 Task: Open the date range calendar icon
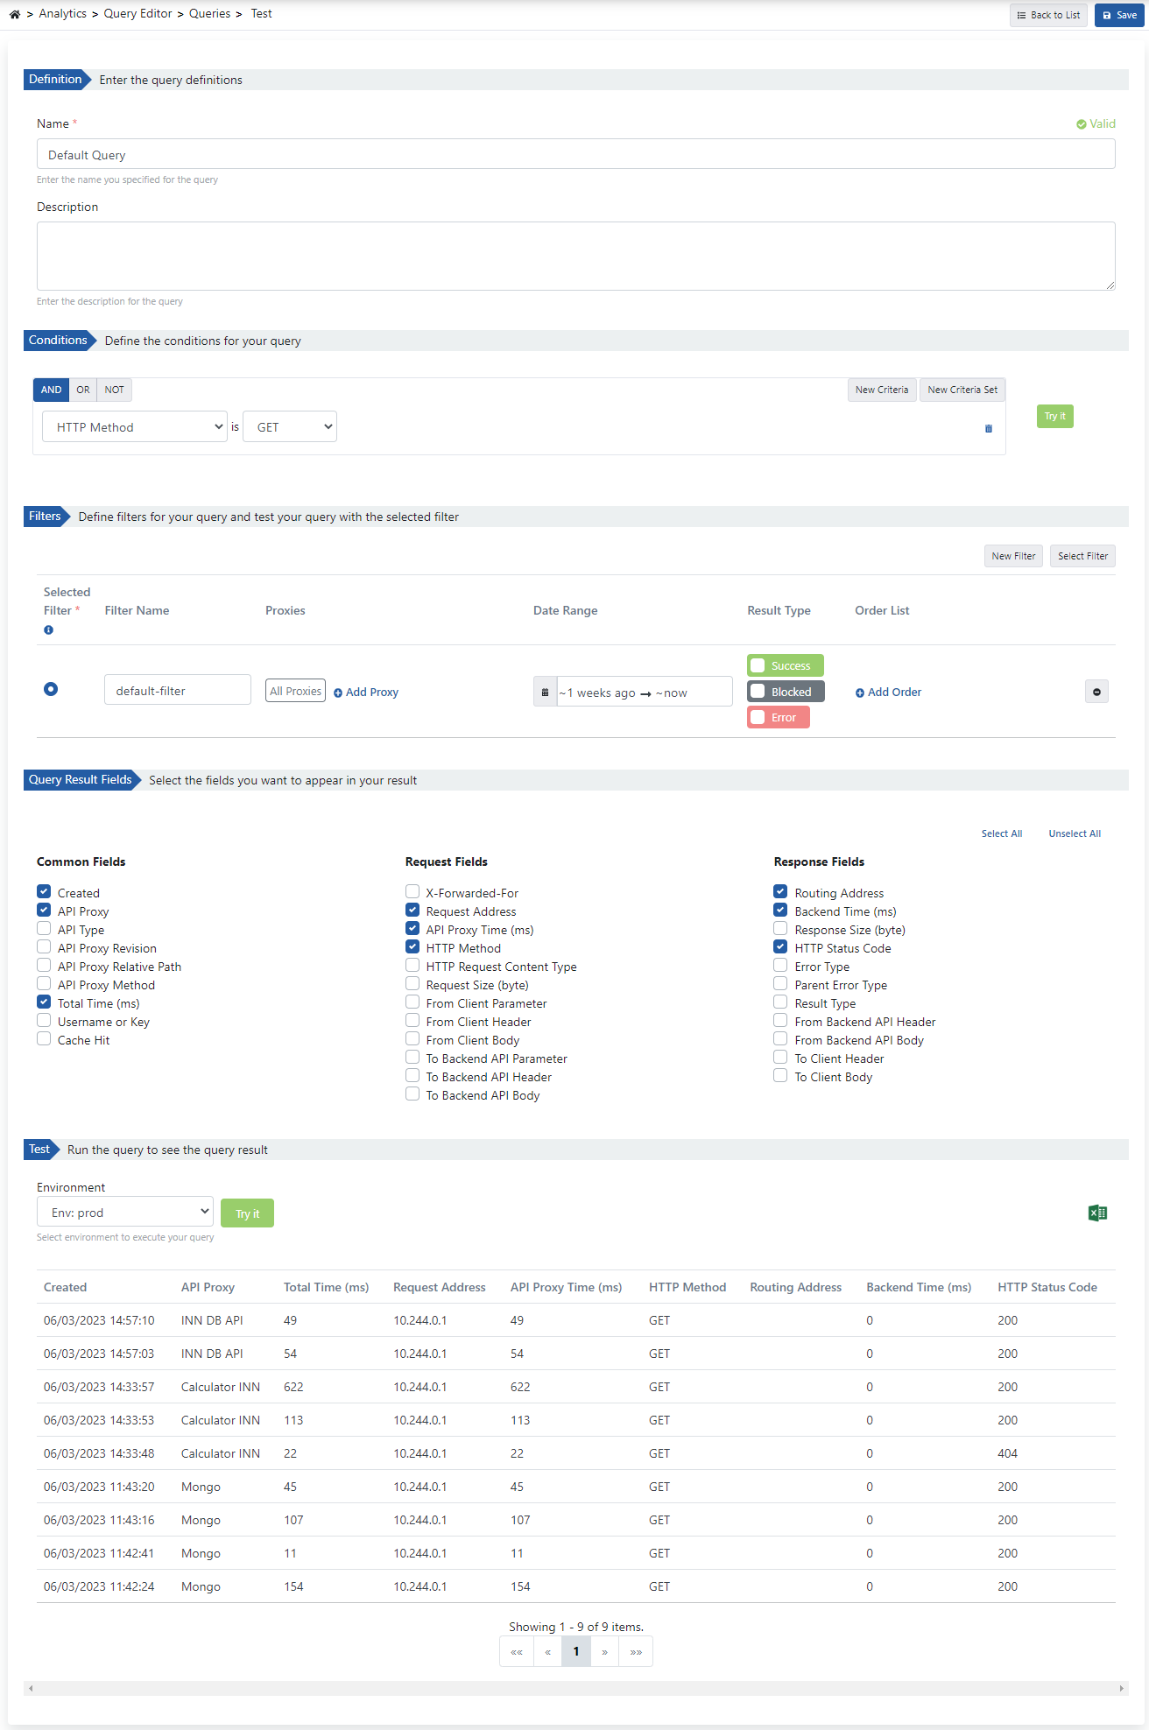click(545, 693)
